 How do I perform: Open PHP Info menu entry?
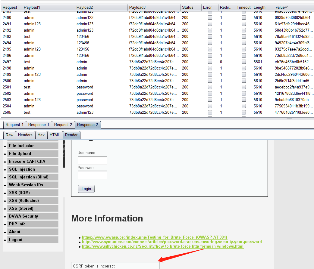[x=33, y=224]
